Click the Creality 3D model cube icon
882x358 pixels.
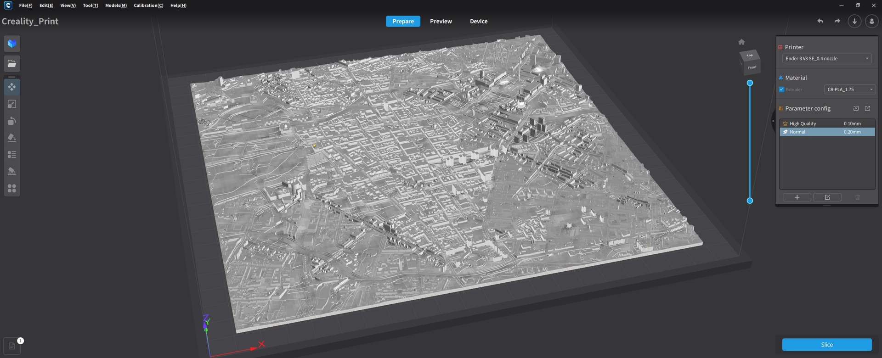click(12, 44)
